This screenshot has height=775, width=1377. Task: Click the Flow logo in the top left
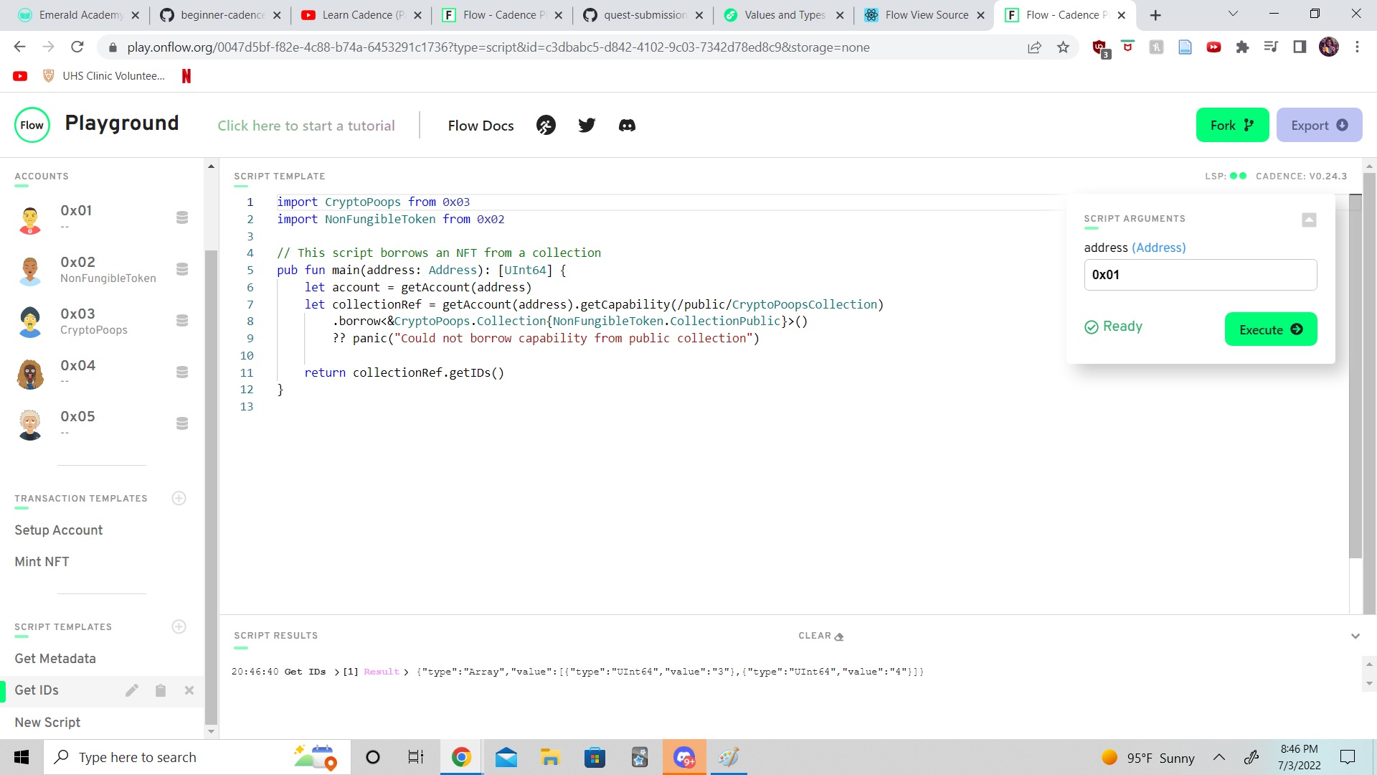tap(32, 124)
